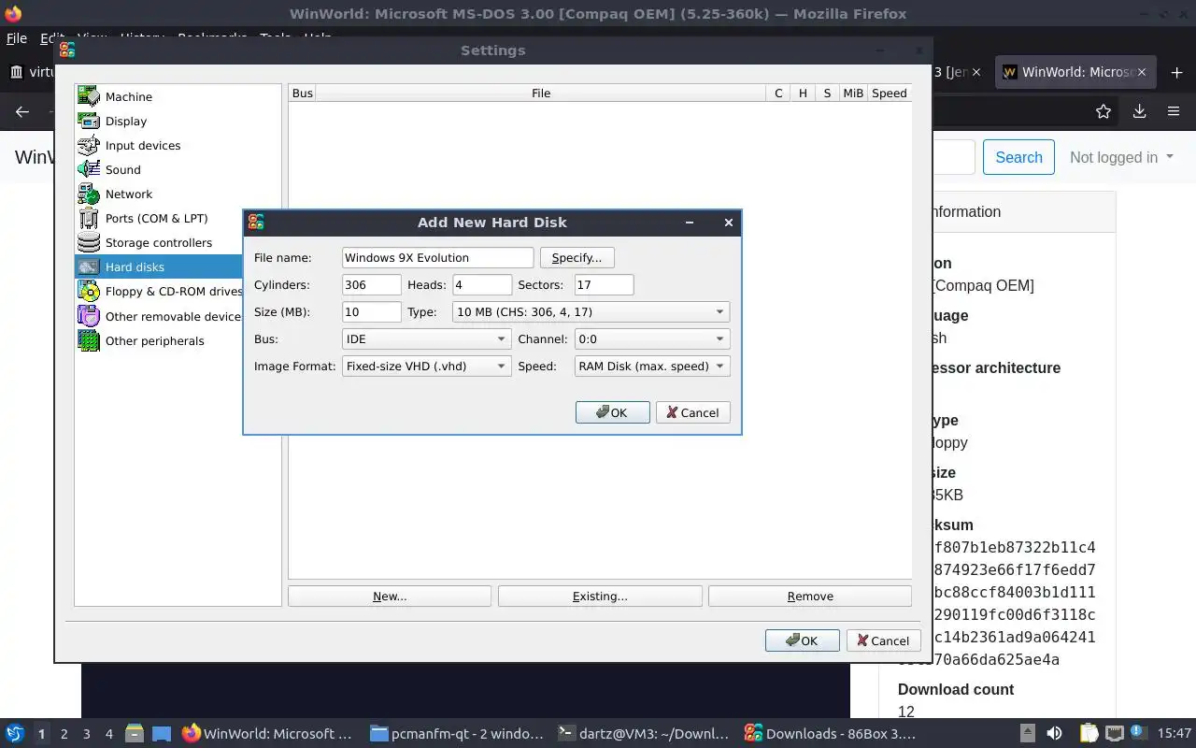Click the MiB column header
1196x748 pixels.
[853, 93]
